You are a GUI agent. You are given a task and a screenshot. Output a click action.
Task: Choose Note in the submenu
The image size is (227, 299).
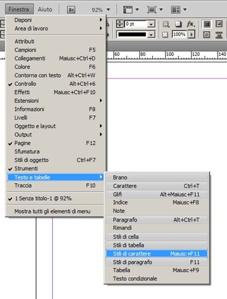pos(157,211)
